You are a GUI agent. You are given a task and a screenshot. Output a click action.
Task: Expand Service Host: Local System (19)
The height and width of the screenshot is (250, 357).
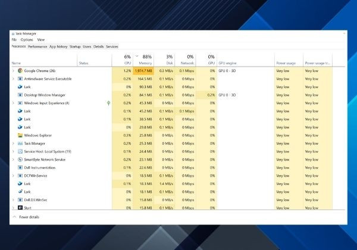(x=13, y=151)
